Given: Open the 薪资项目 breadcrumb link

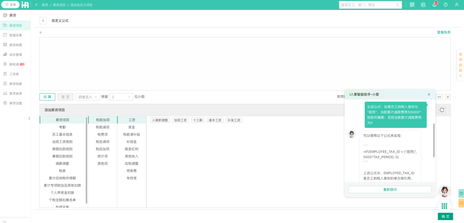Looking at the screenshot, I should (59, 5).
